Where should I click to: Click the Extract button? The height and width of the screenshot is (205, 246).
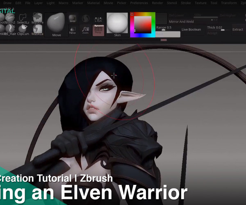(x=238, y=30)
